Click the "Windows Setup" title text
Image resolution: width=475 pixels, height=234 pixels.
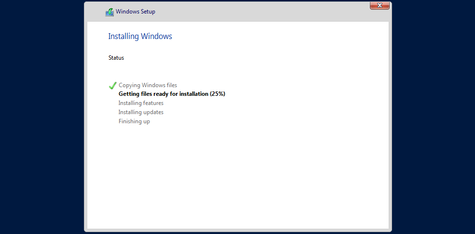(x=136, y=12)
